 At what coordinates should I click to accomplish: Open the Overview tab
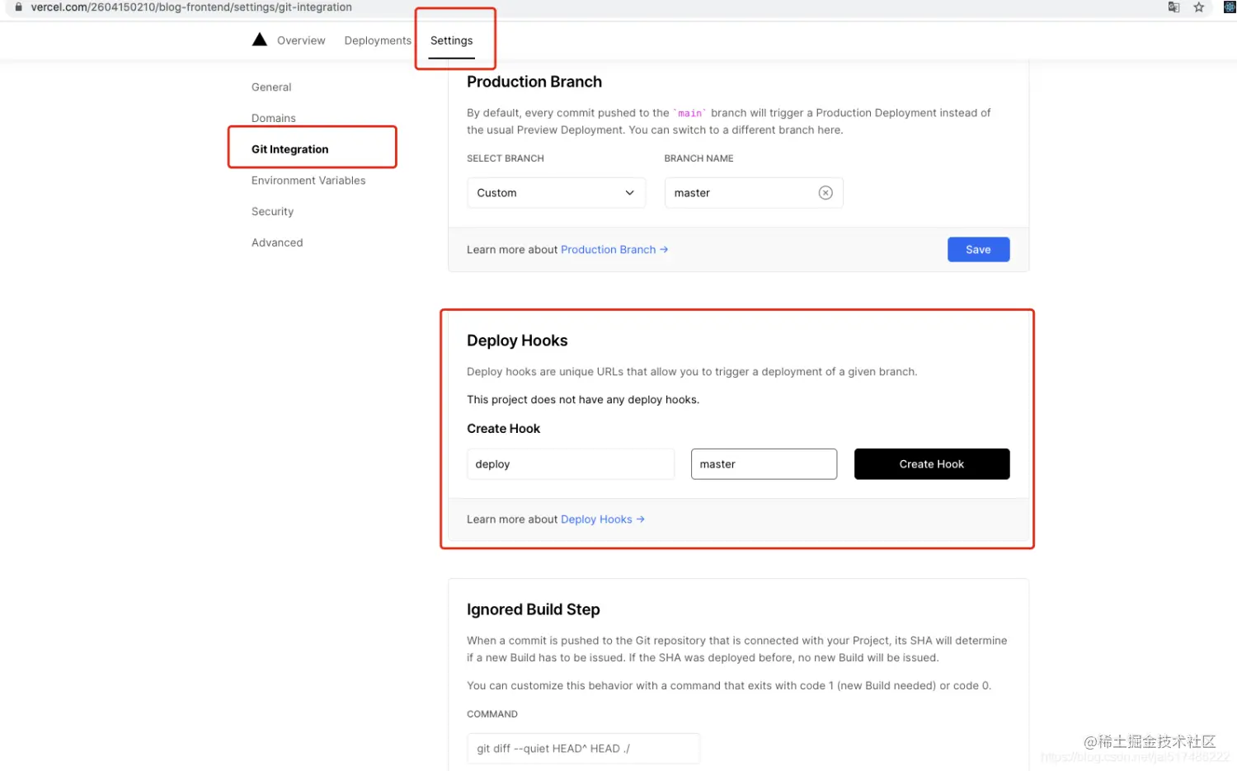[x=301, y=40]
